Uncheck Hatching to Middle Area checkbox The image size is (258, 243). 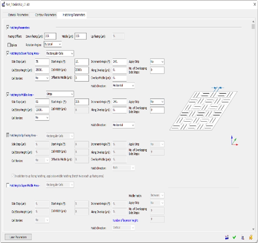pyautogui.click(x=8, y=94)
